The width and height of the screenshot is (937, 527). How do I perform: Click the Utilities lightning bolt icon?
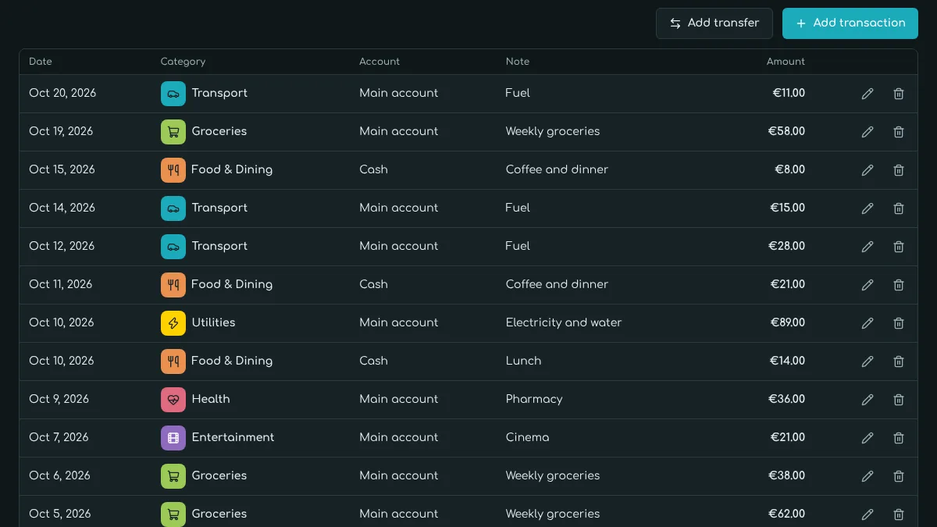point(173,323)
